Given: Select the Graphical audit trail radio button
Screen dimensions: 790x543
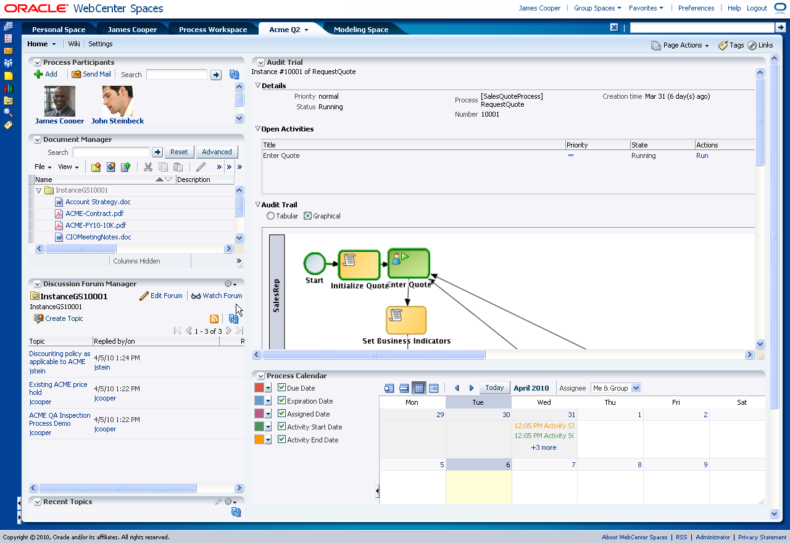Looking at the screenshot, I should click(307, 216).
